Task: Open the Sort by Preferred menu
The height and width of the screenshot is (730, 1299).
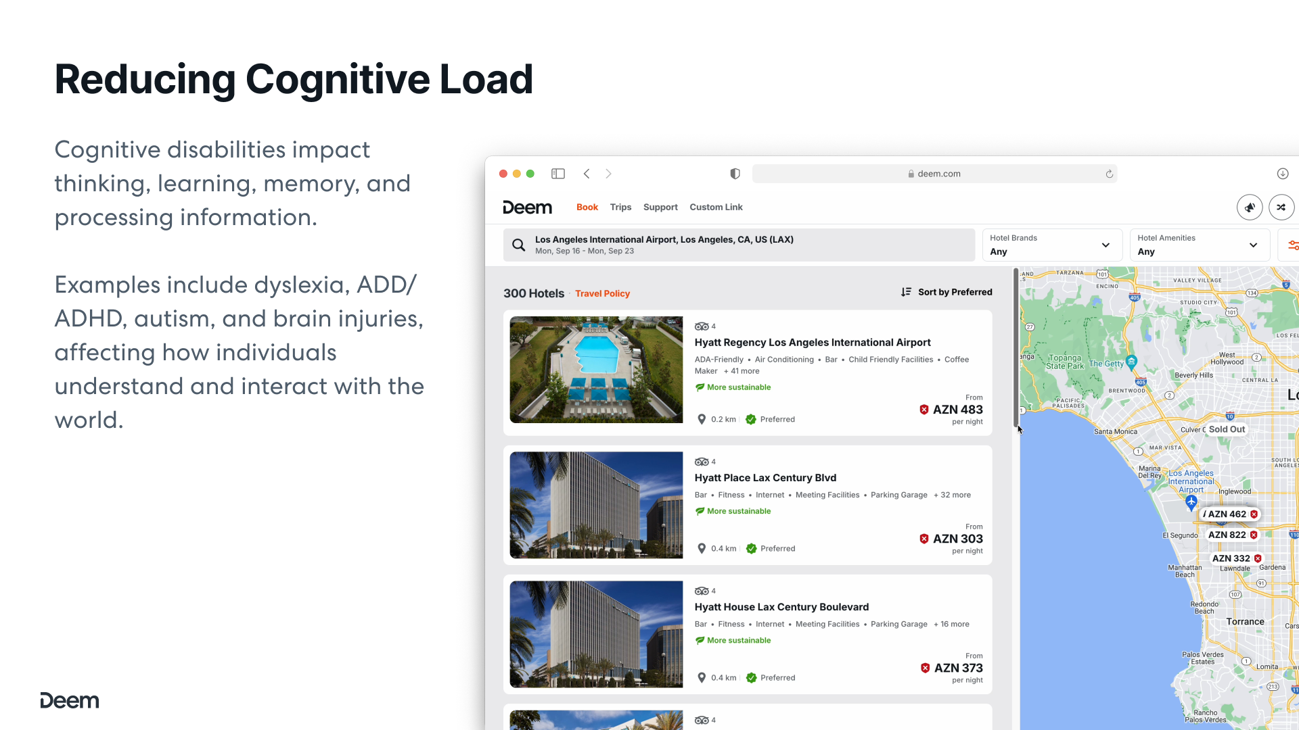Action: (947, 292)
